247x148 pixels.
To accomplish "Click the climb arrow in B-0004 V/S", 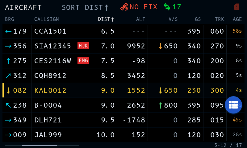I will click(161, 105).
